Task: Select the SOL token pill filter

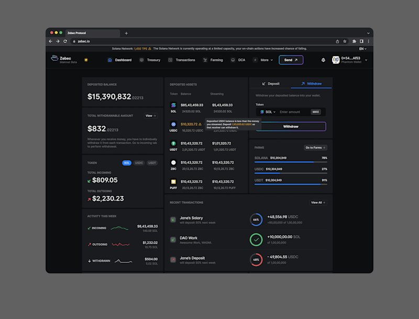Action: [x=127, y=163]
